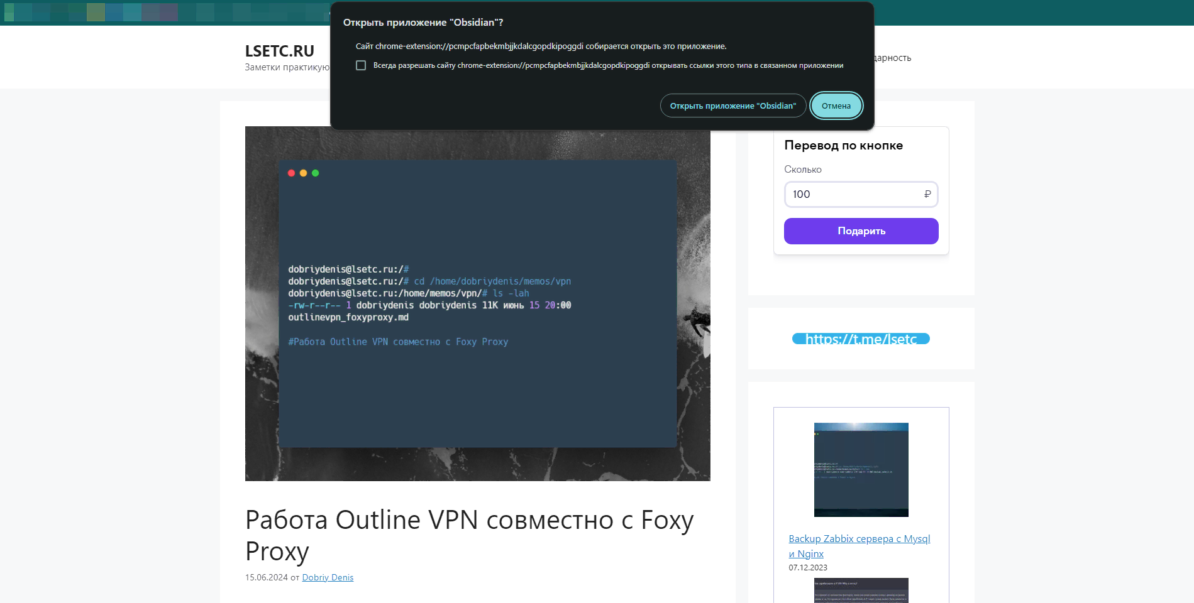Viewport: 1194px width, 603px height.
Task: Open the t.me/lsetc Telegram link
Action: pyautogui.click(x=861, y=339)
